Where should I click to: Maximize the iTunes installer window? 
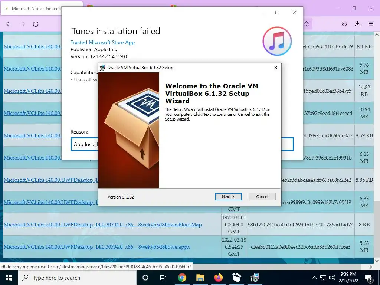pos(277,13)
